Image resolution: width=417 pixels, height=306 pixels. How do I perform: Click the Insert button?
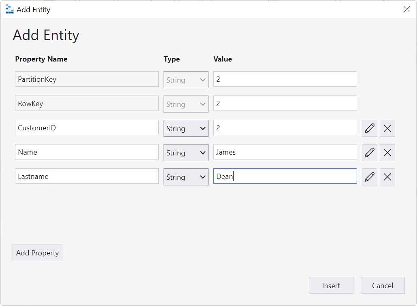(331, 285)
